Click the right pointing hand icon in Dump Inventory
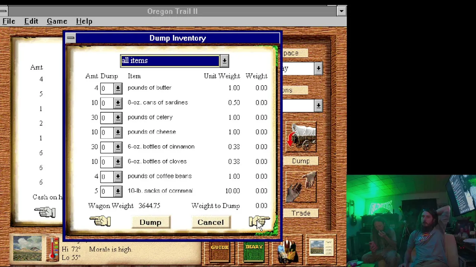The height and width of the screenshot is (267, 476). point(260,221)
